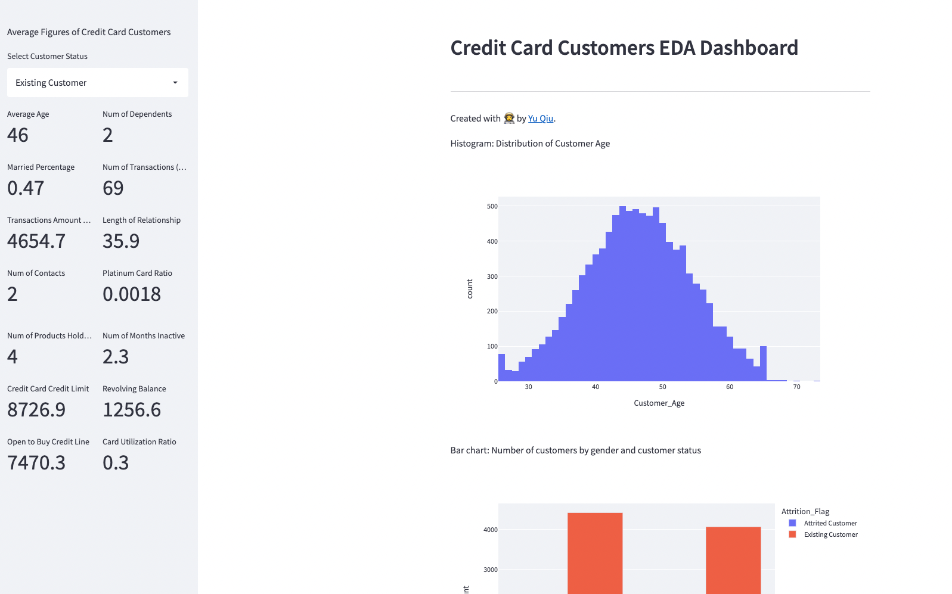
Task: Open the Select Customer Status dropdown
Action: click(x=97, y=82)
